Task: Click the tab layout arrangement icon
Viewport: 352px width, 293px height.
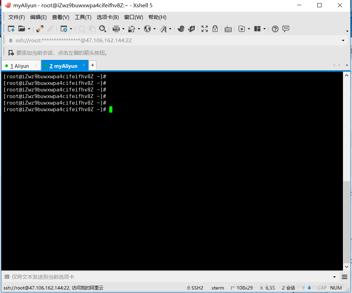Action: 257,29
